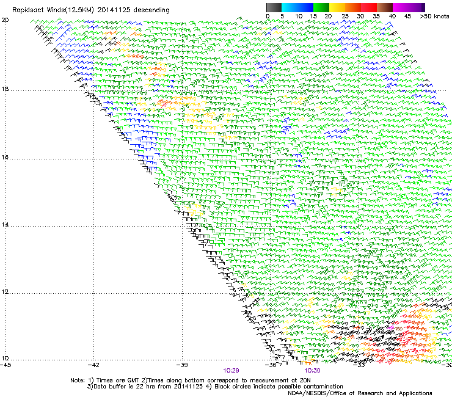This screenshot has height=397, width=452.
Task: Click the longitude label '-45'
Action: click(x=5, y=365)
